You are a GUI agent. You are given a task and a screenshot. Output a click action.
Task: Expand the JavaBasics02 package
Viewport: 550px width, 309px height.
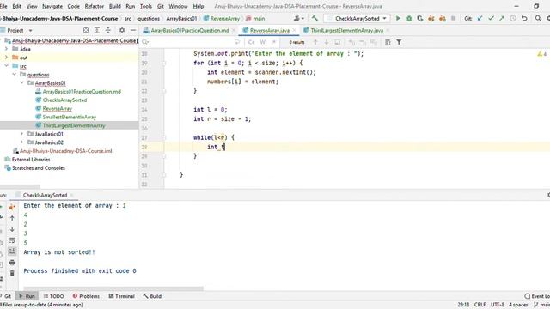tap(21, 142)
